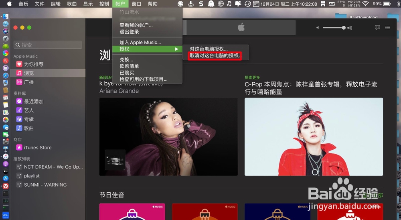
Task: Select 对这台电脑授权… submenu item
Action: pos(216,49)
